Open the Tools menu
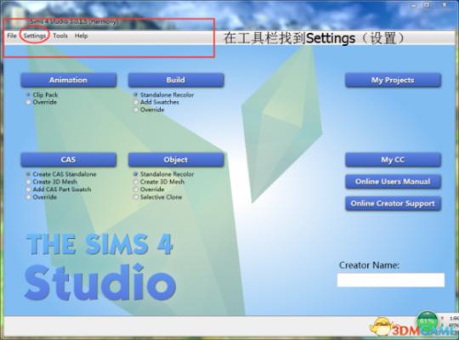Viewport: 459px width, 340px height. [60, 36]
